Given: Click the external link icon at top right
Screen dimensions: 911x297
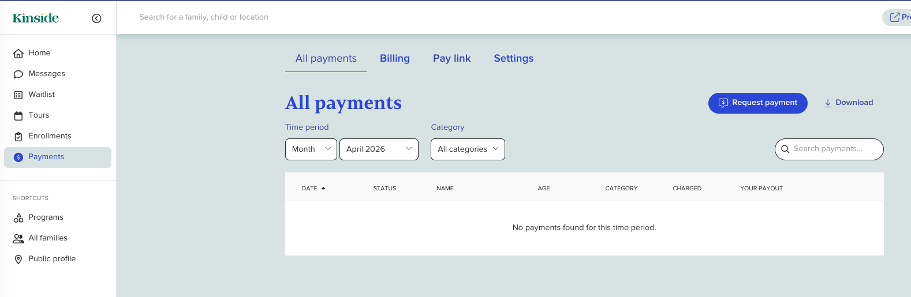Looking at the screenshot, I should pyautogui.click(x=895, y=17).
